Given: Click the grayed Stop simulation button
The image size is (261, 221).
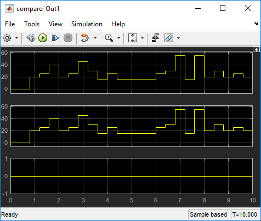Looking at the screenshot, I should point(68,38).
